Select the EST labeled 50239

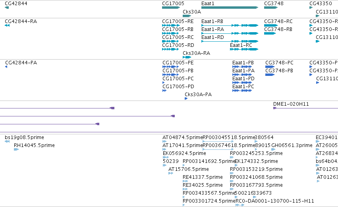tap(171, 161)
